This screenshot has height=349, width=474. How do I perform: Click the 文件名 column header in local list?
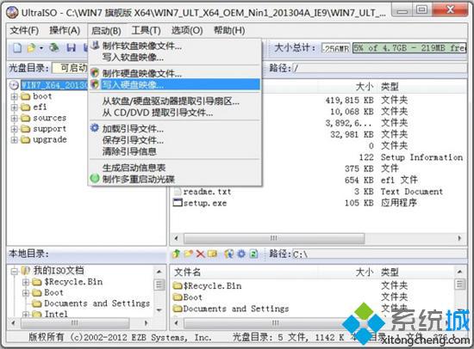(x=187, y=272)
